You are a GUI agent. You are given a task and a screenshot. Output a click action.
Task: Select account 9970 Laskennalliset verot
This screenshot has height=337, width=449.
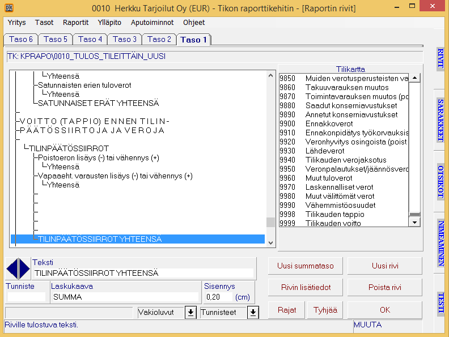(x=344, y=187)
